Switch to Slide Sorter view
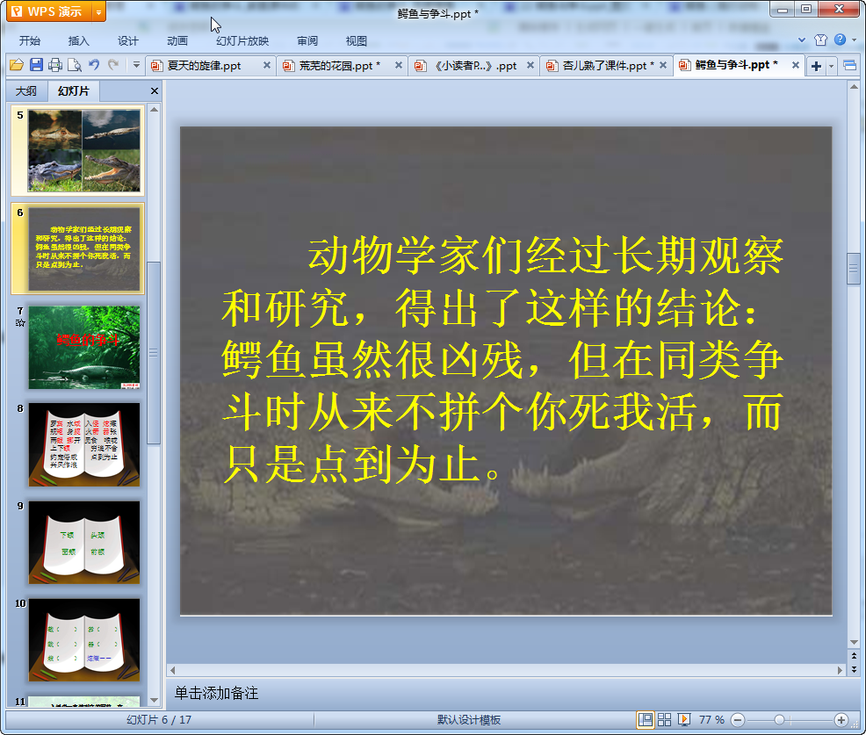Viewport: 866px width, 735px height. [x=665, y=720]
